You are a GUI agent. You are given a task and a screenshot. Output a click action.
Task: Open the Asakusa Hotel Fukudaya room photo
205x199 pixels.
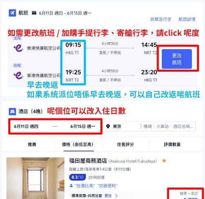coord(35,178)
